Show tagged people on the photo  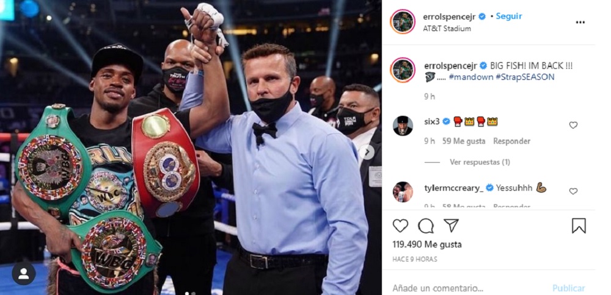point(23,274)
